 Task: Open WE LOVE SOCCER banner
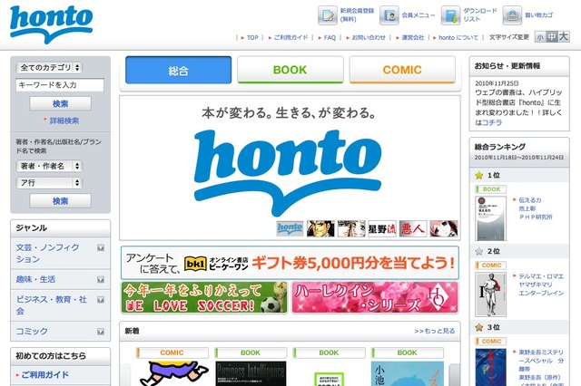204,297
